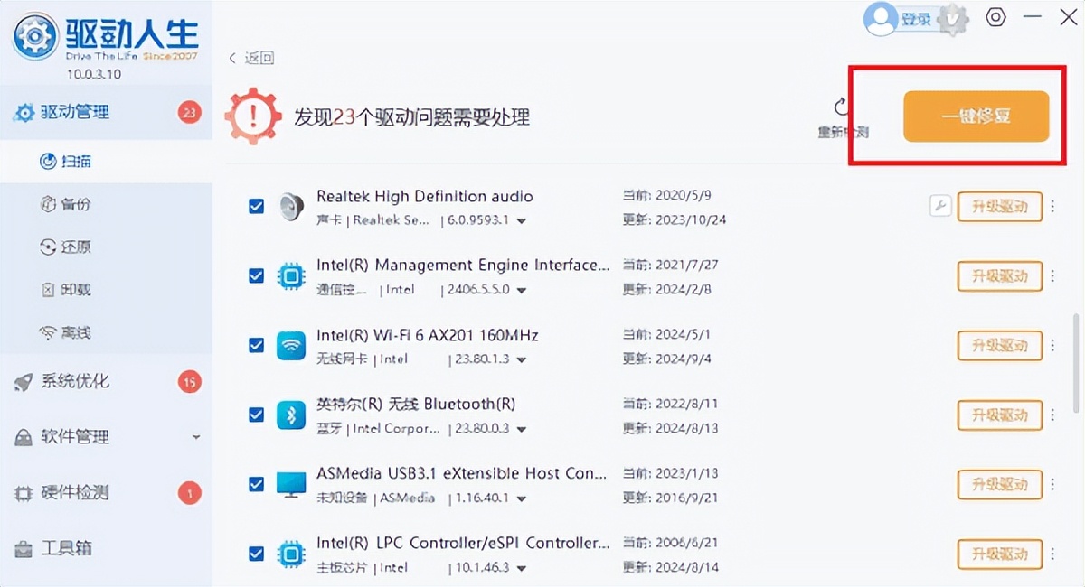Uncheck the ASMedia USB3.1 Host Controller checkbox
The image size is (1085, 587).
coord(257,484)
